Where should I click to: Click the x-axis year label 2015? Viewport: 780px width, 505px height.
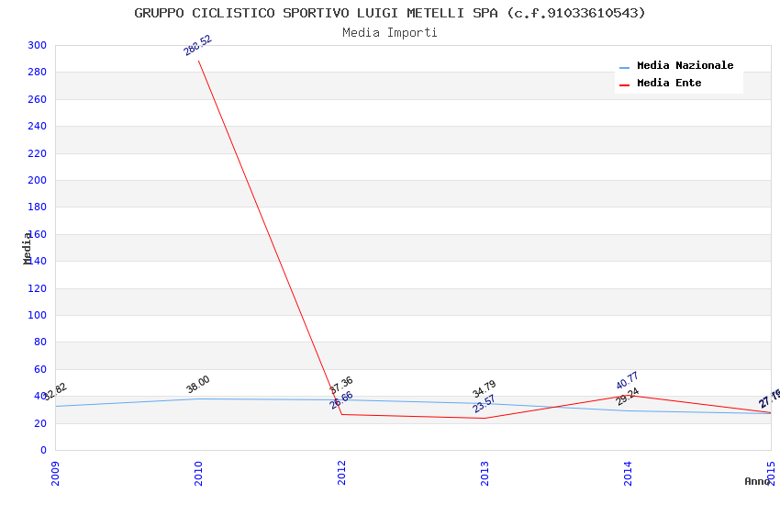tap(771, 473)
